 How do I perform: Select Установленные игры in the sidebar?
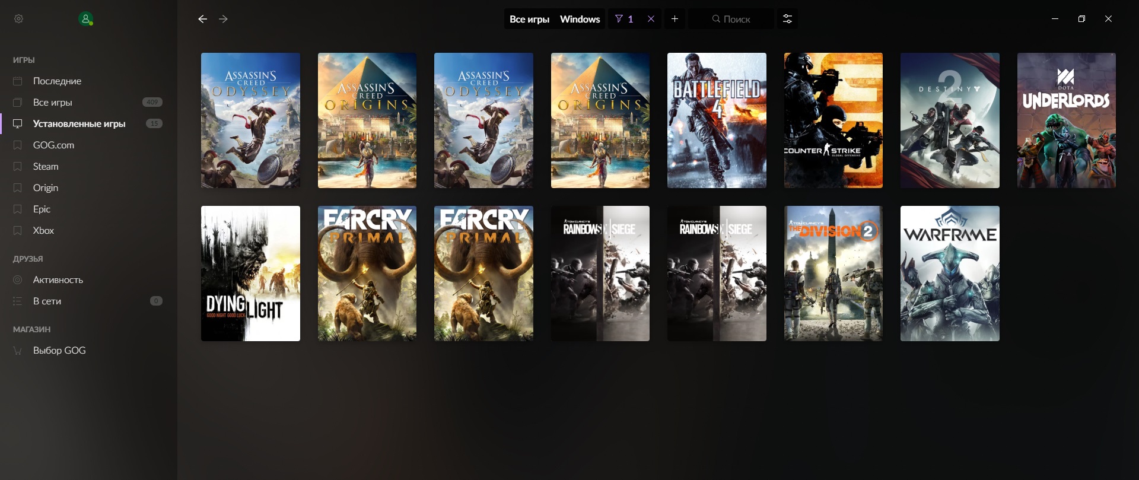[x=88, y=123]
